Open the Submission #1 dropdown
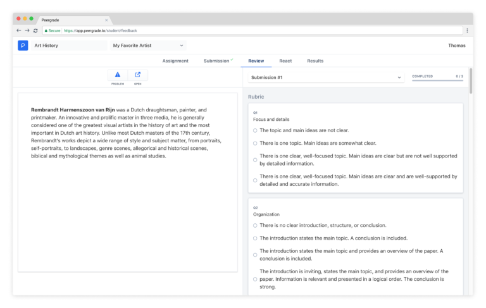The width and height of the screenshot is (486, 308). tap(325, 77)
